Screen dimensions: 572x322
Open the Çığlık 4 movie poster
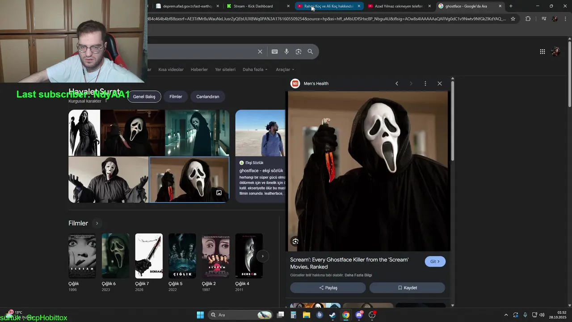pos(249,256)
